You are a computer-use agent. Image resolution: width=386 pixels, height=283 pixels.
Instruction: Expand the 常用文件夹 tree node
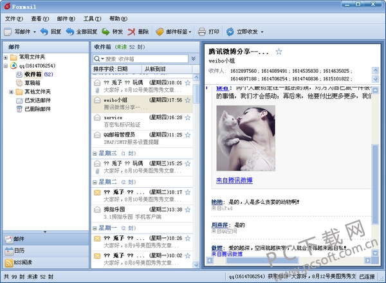pos(6,58)
